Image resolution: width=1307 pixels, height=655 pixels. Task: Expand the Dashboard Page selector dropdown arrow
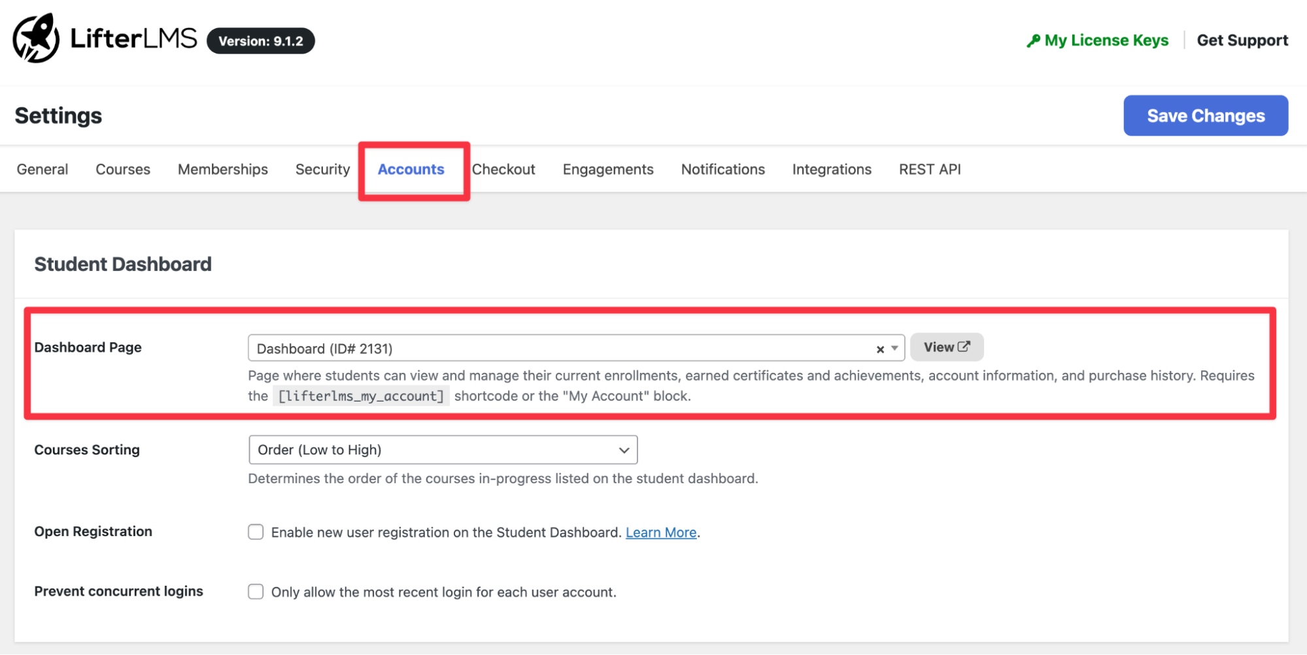click(894, 349)
